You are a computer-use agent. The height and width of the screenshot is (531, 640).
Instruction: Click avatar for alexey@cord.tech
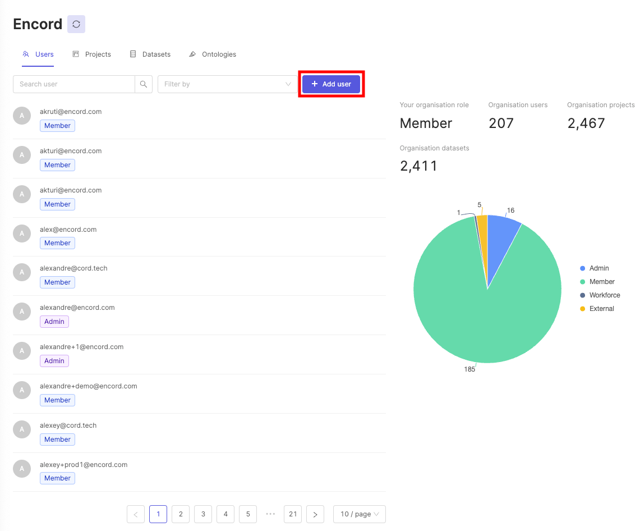(22, 429)
